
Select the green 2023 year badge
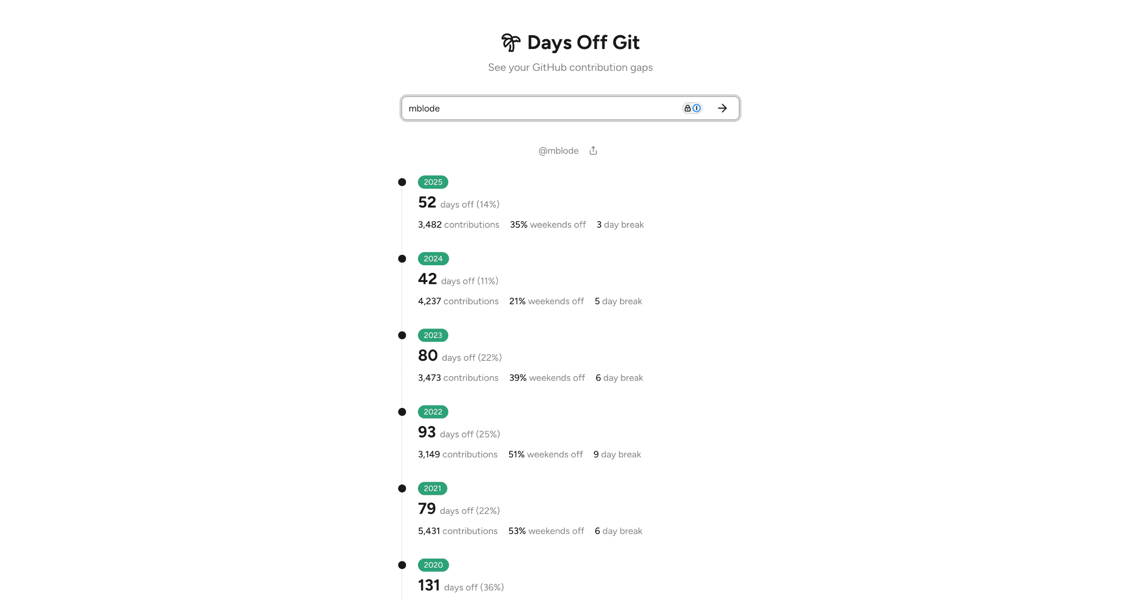click(433, 335)
